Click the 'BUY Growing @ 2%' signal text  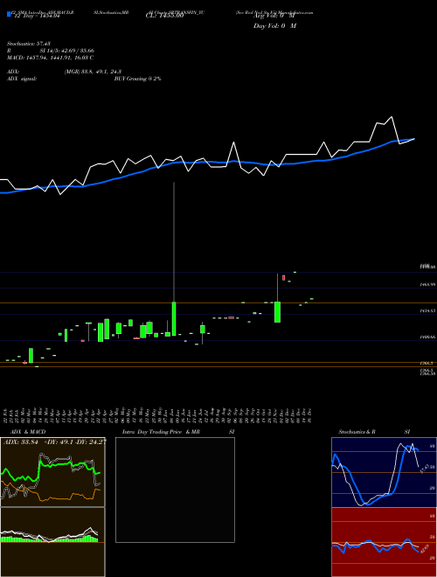click(x=137, y=79)
